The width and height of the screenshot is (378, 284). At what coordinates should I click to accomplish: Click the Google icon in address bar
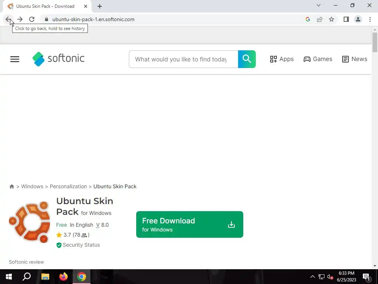(x=307, y=19)
